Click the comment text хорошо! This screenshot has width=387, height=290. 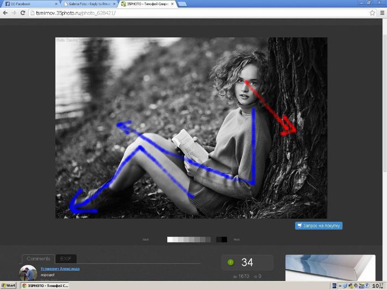pos(48,275)
